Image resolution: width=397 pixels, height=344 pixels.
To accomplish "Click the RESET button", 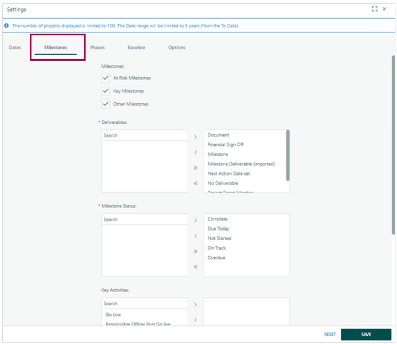I will pos(330,335).
